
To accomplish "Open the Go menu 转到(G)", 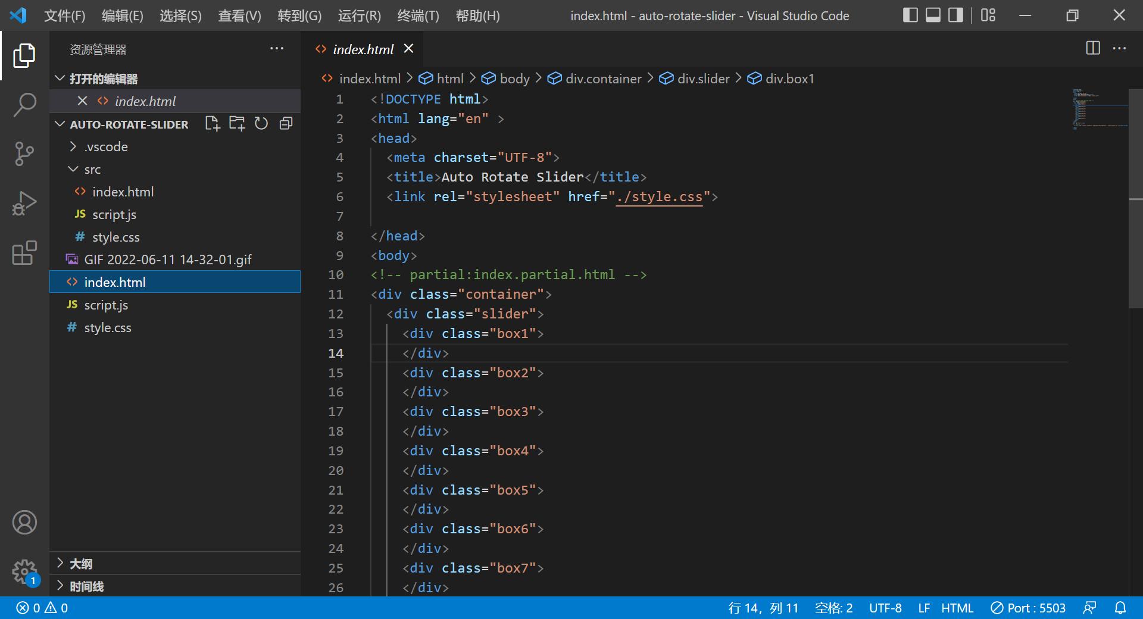I will [x=299, y=15].
